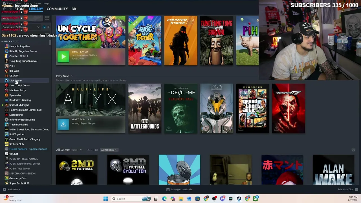Go forward with the Steam forward arrow
Viewport: 361px width, 203px height.
coord(10,9)
